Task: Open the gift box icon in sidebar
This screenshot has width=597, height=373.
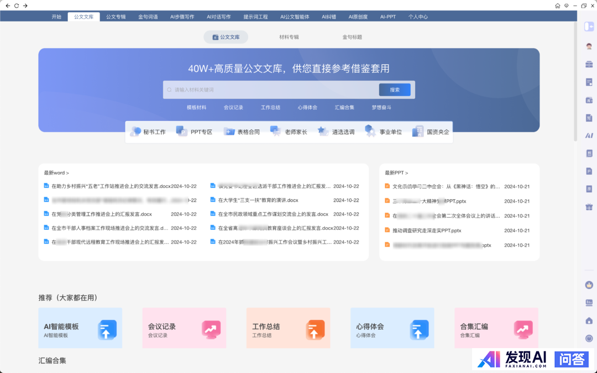Action: point(589,207)
